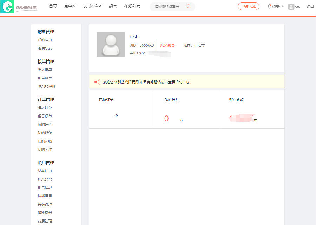Screen dimensions: 316x225
Task: Click the 申请入驻 button
Action: [x=249, y=6]
